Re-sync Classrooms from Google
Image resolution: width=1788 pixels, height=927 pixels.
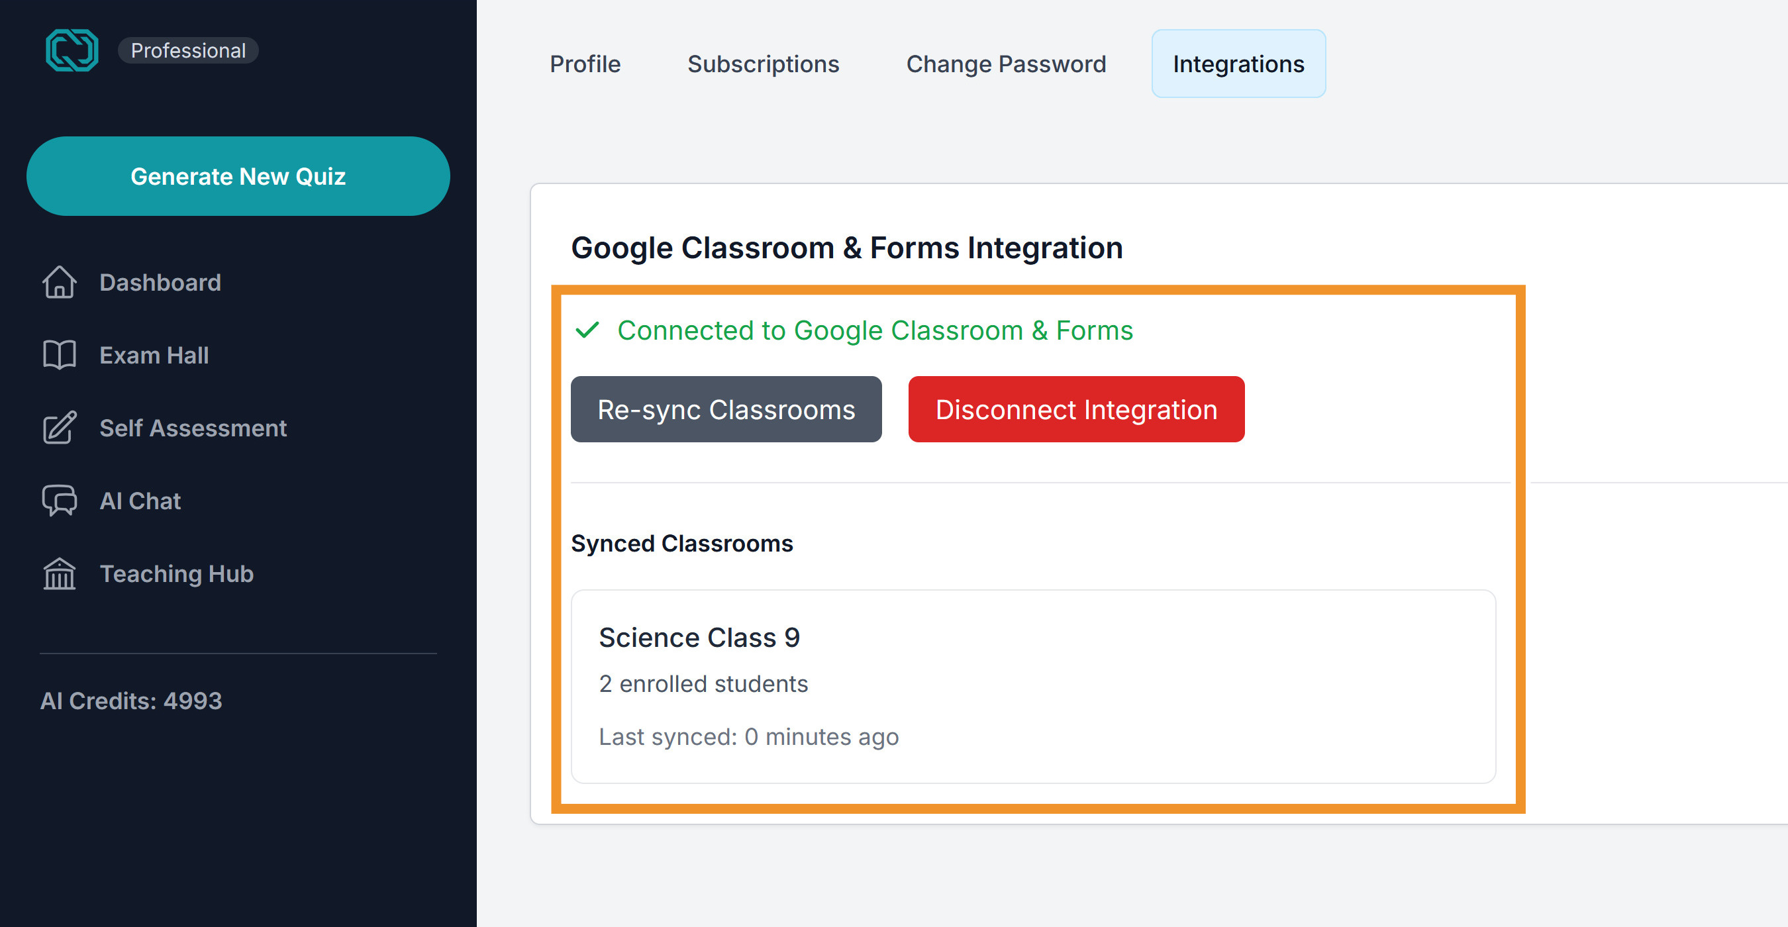(x=726, y=409)
